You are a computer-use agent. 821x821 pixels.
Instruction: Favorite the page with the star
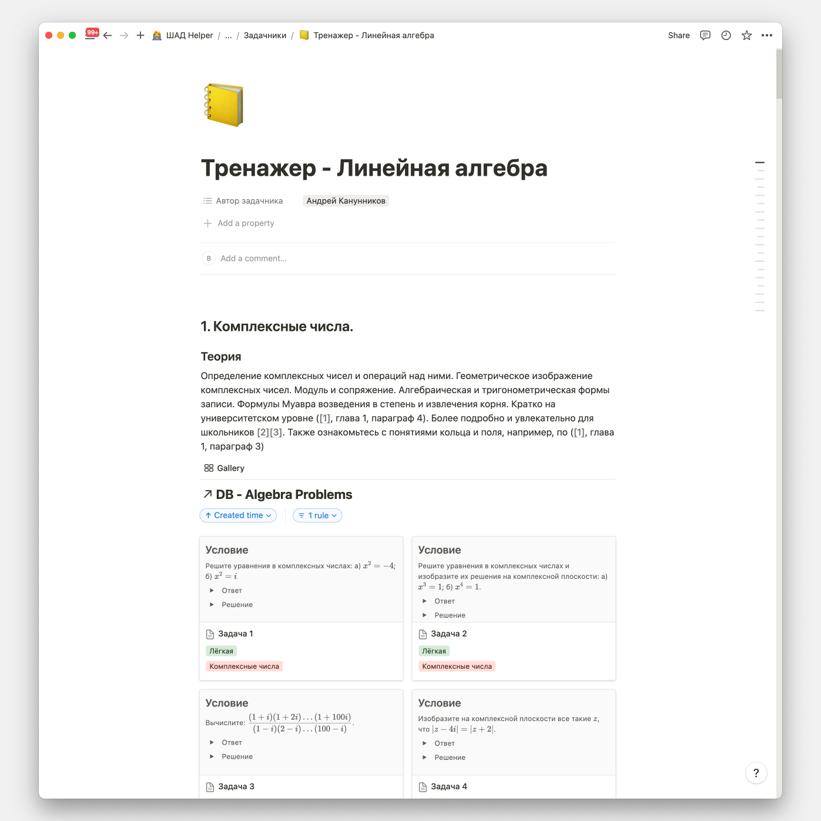click(746, 35)
